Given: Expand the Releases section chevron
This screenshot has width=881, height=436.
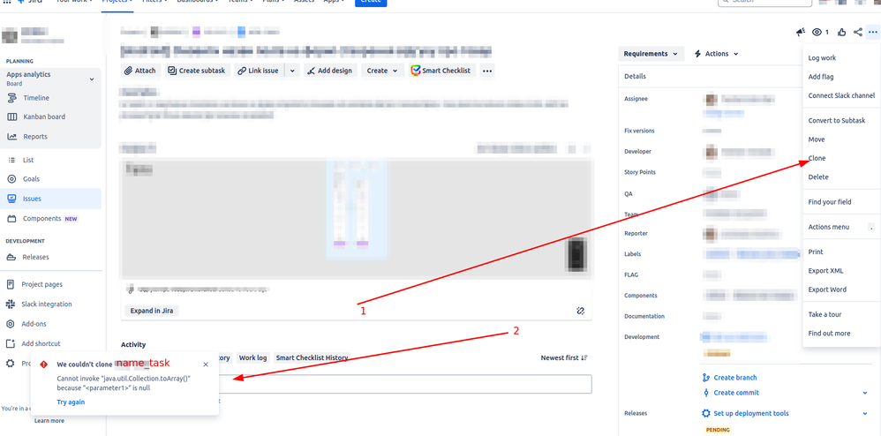Looking at the screenshot, I should tap(865, 414).
